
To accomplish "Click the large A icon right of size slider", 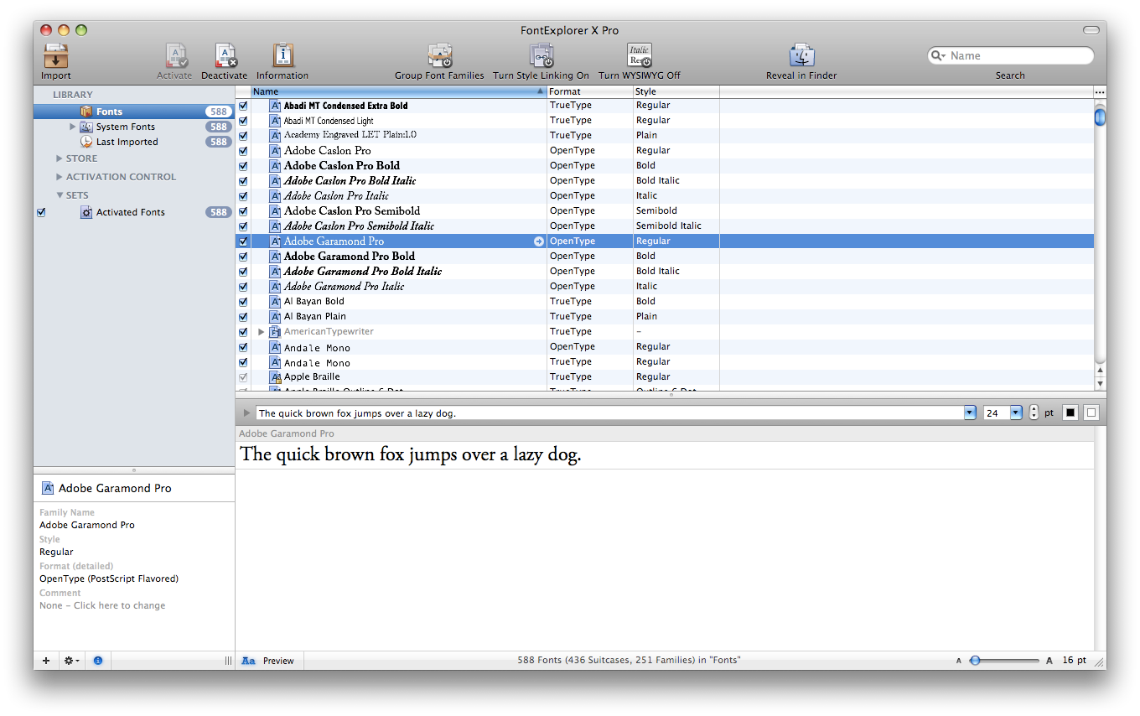I will coord(1049,661).
